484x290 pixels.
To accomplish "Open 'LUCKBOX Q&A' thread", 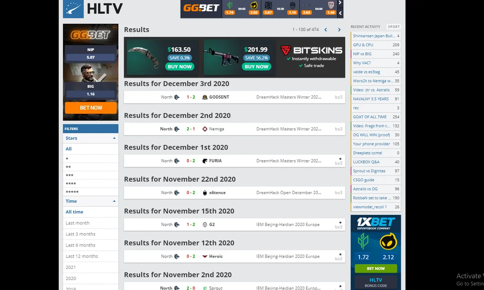I will click(376, 162).
